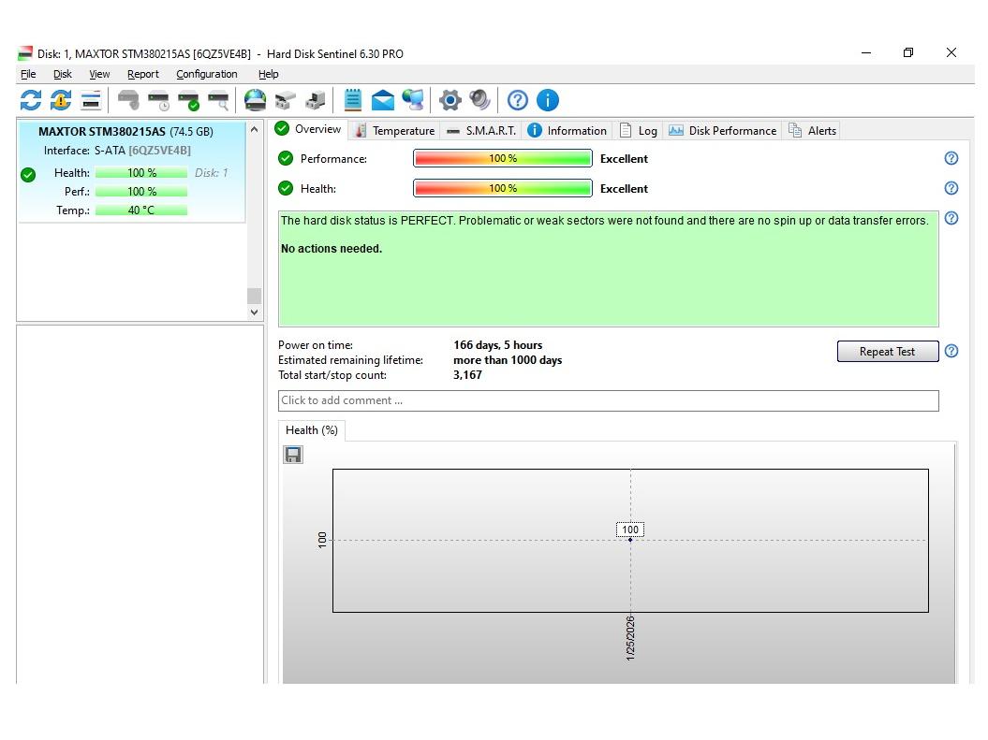Viewport: 988px width, 740px height.
Task: Switch to the S.M.A.R.T. tab
Action: (x=481, y=131)
